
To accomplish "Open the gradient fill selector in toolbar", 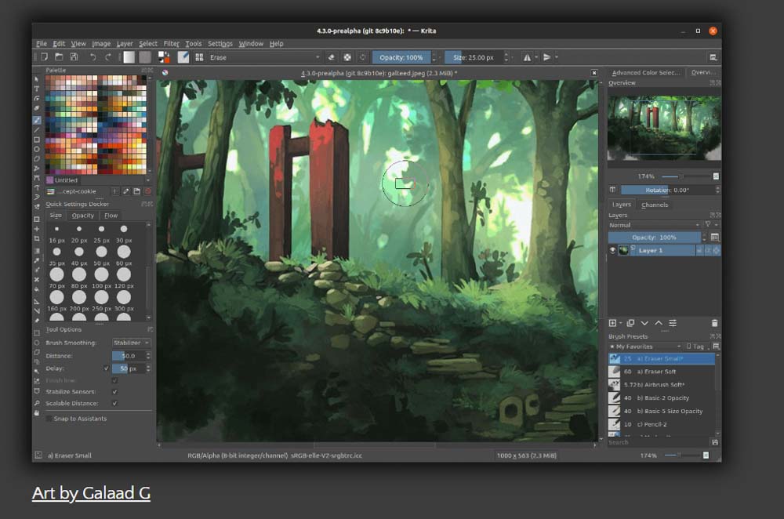I will pyautogui.click(x=129, y=57).
